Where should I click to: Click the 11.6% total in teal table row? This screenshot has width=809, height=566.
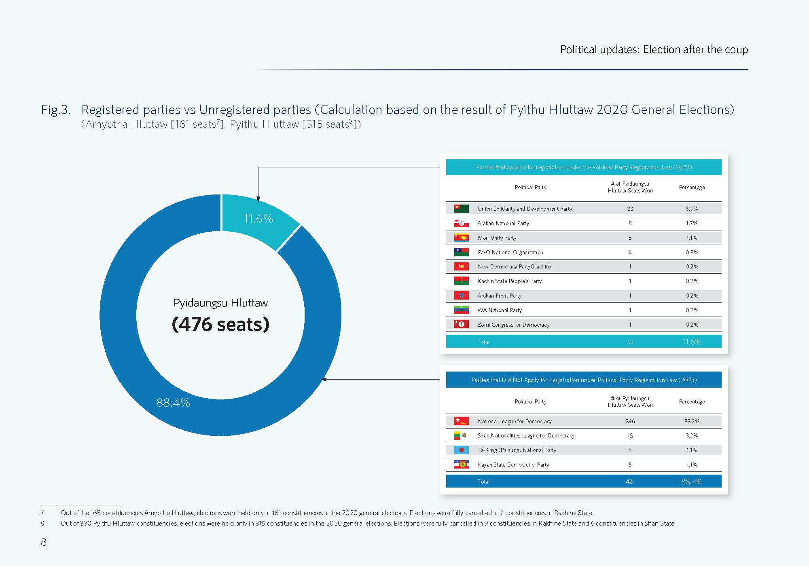pyautogui.click(x=692, y=342)
